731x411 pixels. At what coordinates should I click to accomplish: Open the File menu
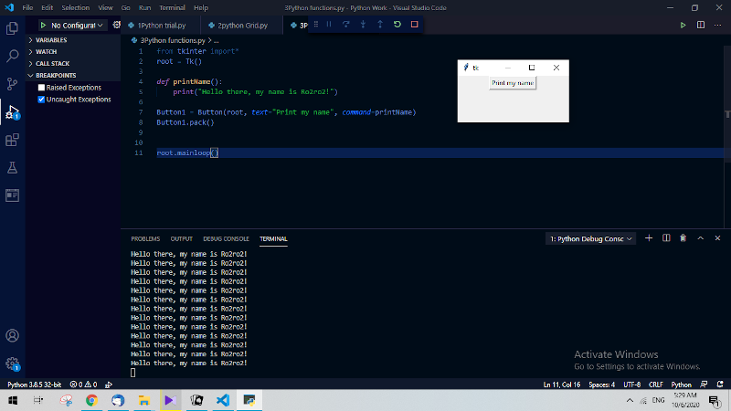[x=27, y=8]
